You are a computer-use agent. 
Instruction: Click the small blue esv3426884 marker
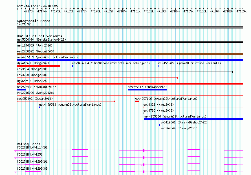pyautogui.click(x=73, y=66)
